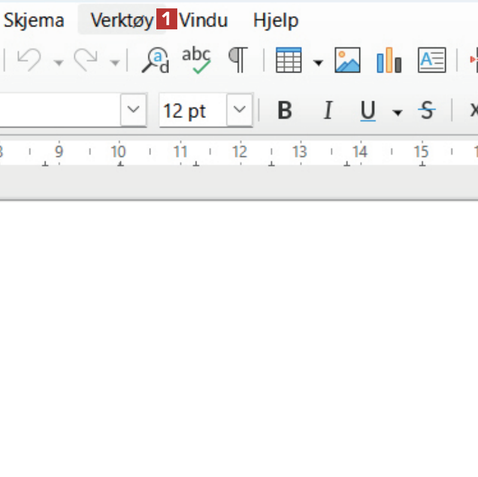Run the spelling check tool
This screenshot has width=478, height=477.
196,60
